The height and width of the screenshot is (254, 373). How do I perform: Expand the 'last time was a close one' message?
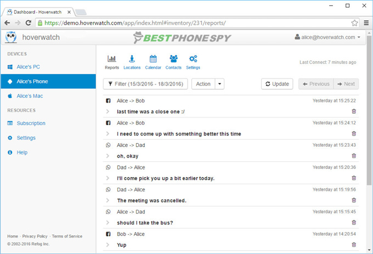(x=108, y=111)
